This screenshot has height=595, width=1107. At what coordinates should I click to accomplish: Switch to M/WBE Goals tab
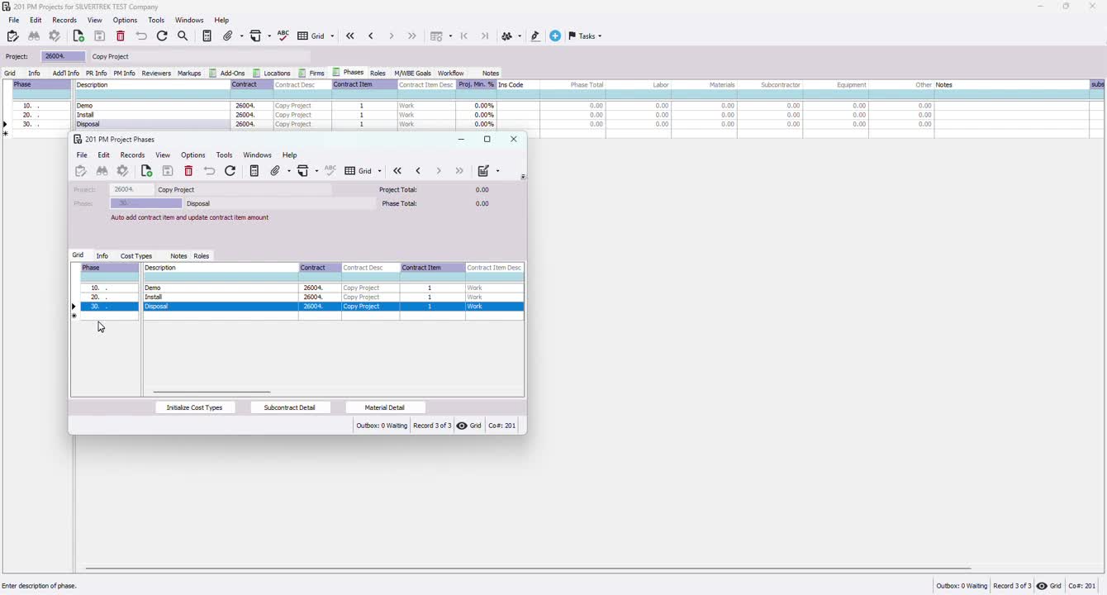[x=412, y=74]
